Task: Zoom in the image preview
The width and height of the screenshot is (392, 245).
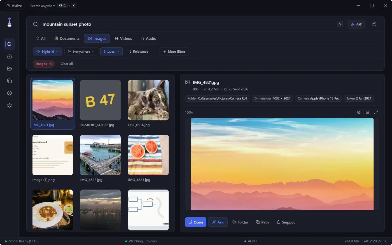Action: coord(367,113)
